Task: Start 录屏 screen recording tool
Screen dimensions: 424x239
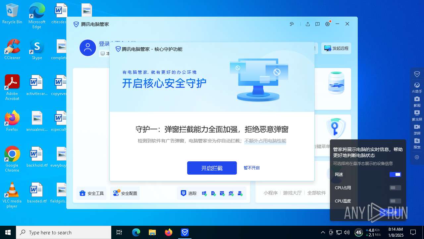Action: tap(417, 129)
